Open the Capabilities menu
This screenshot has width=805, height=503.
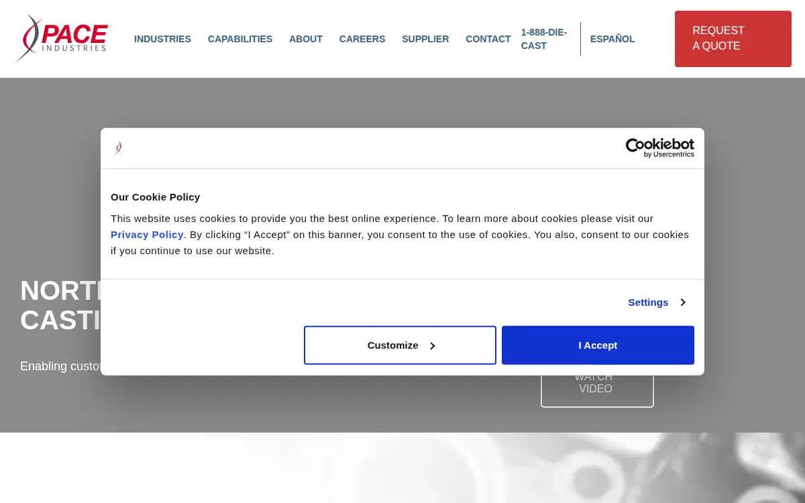click(240, 39)
